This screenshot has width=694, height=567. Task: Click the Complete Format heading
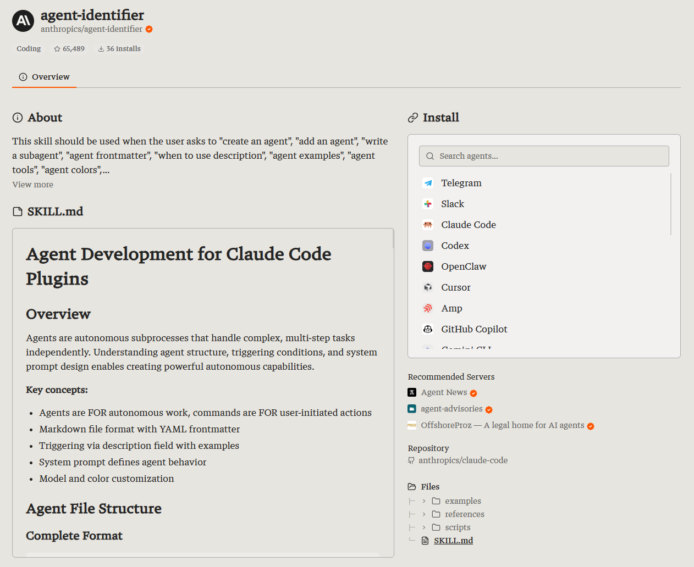(74, 536)
